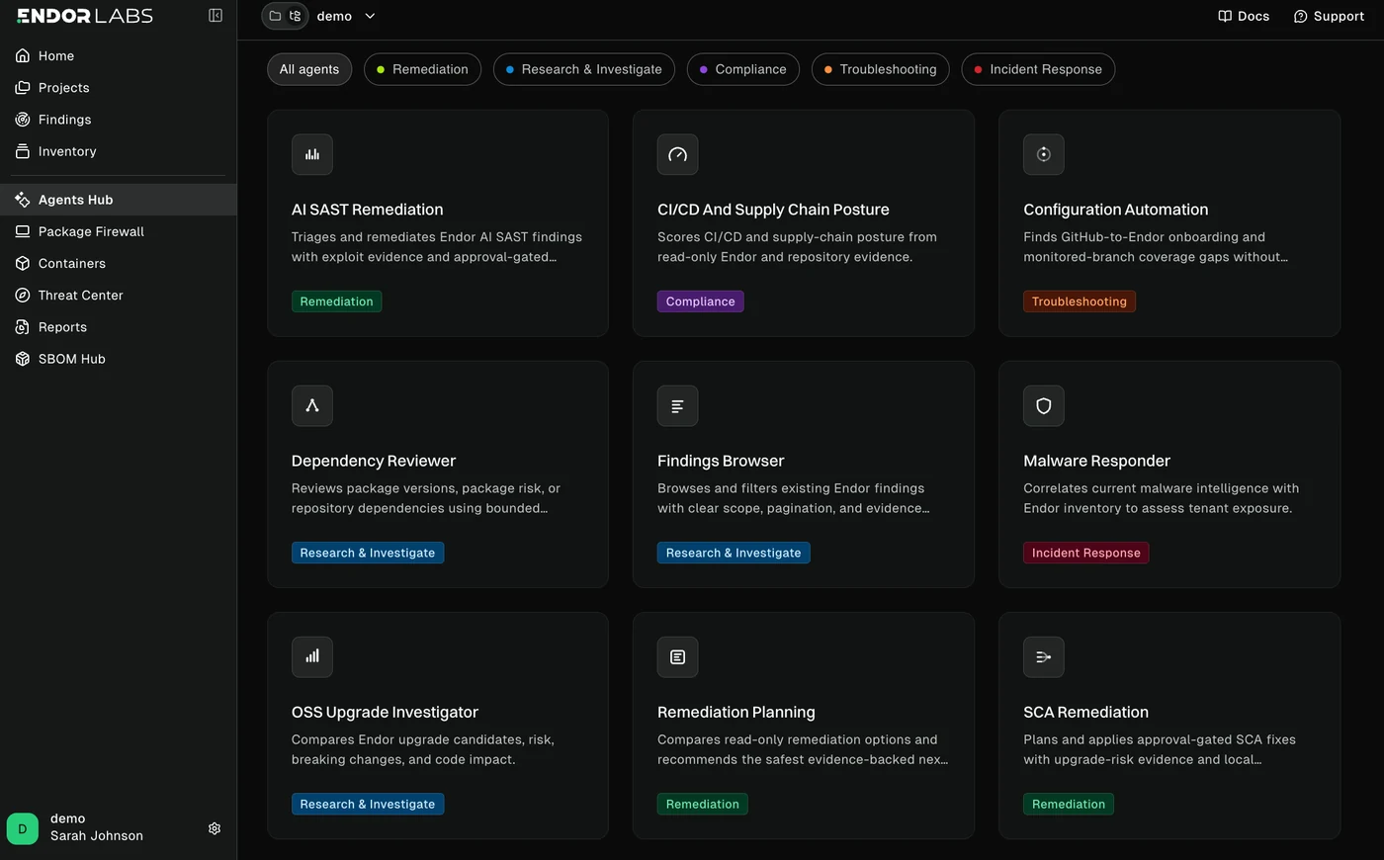The height and width of the screenshot is (860, 1384).
Task: Open the Docs link
Action: point(1244,16)
